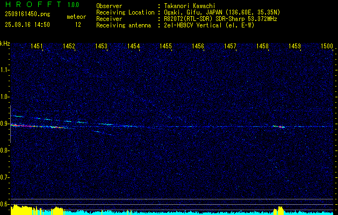Click the kHz axis unit label

(x=5, y=44)
